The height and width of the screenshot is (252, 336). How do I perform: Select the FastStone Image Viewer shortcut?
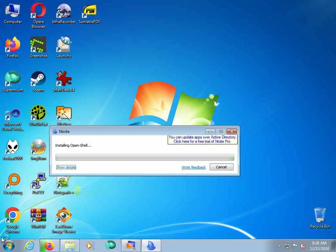click(x=64, y=220)
